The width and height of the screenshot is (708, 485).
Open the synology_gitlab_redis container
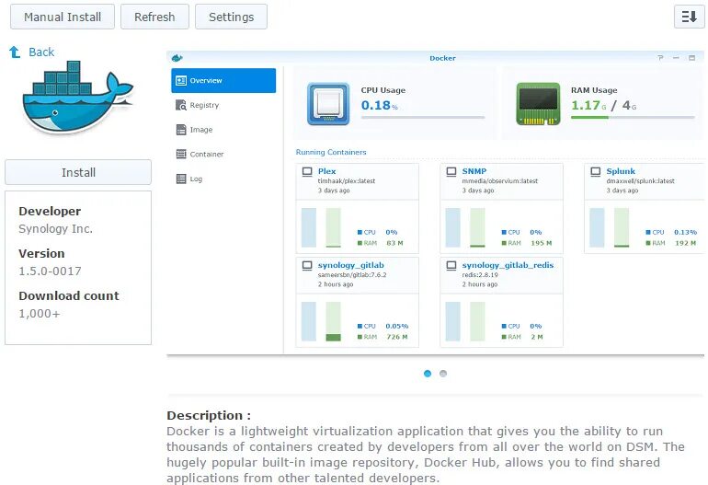508,265
